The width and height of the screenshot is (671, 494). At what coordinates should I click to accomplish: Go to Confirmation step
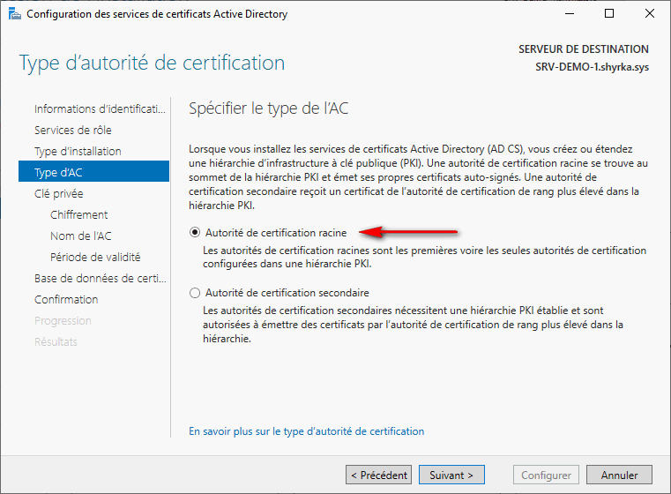tap(66, 300)
